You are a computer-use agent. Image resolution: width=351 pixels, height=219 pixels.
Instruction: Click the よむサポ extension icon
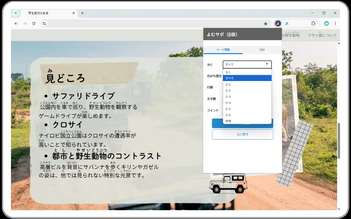[278, 24]
